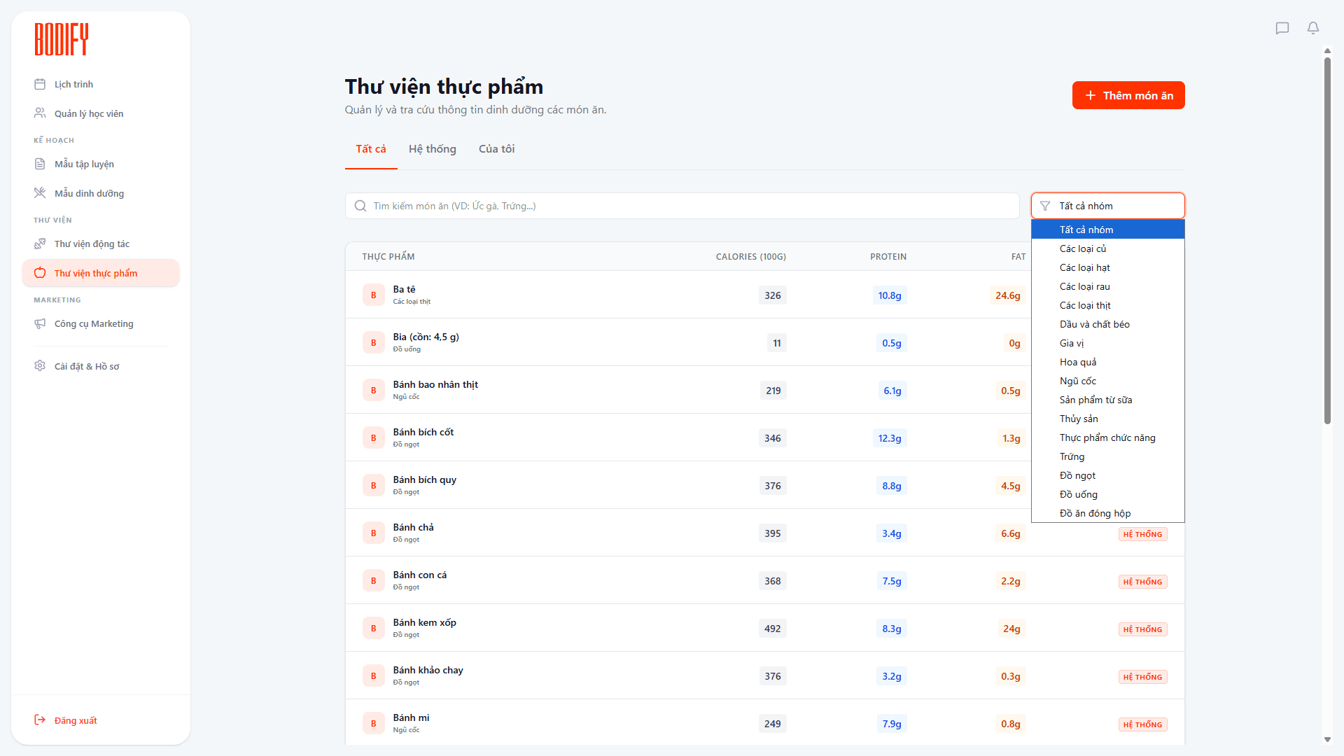Select 'Thực phẩm chức năng' option
The image size is (1344, 756).
[x=1107, y=437]
